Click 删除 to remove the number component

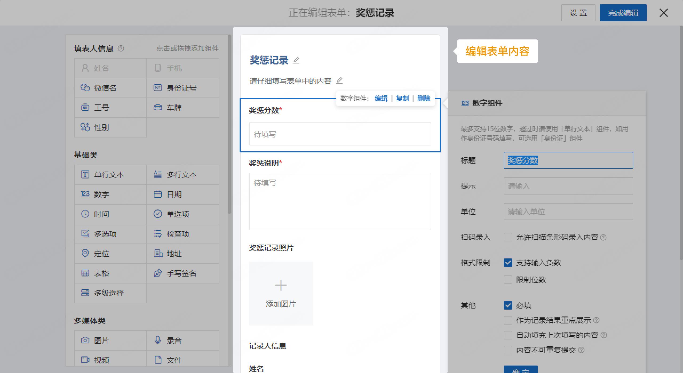[423, 98]
